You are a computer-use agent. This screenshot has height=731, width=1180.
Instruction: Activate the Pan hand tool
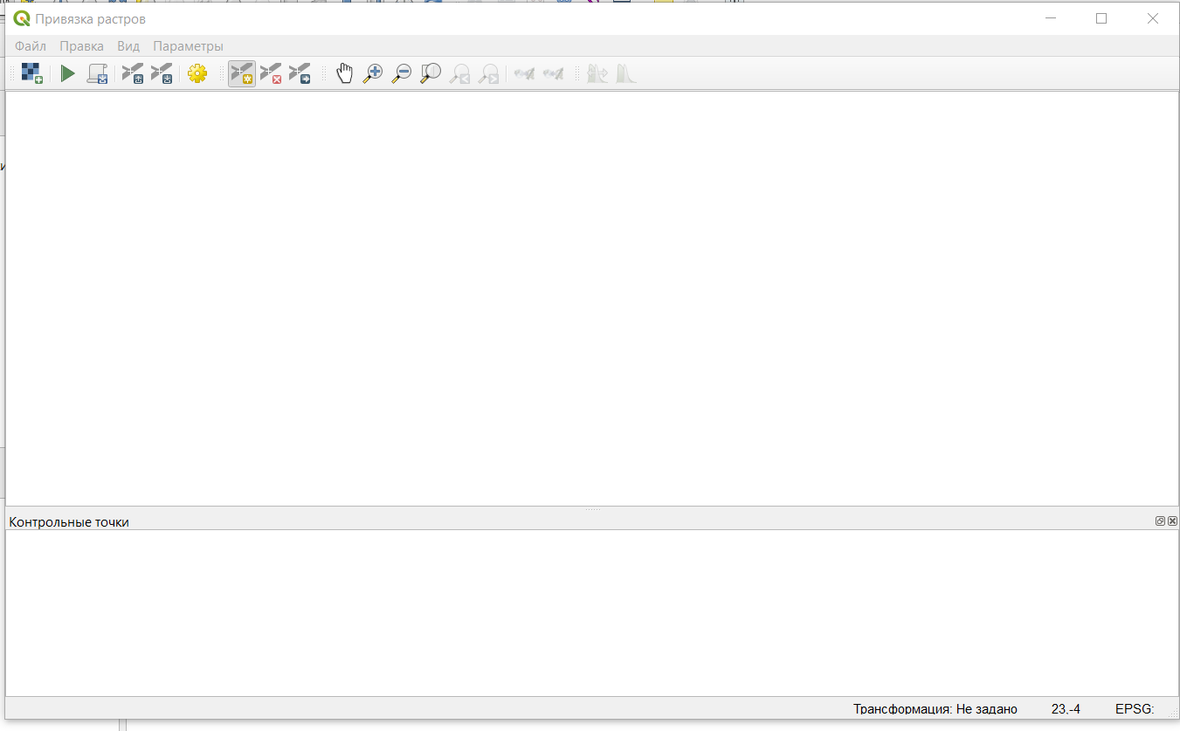pos(345,74)
